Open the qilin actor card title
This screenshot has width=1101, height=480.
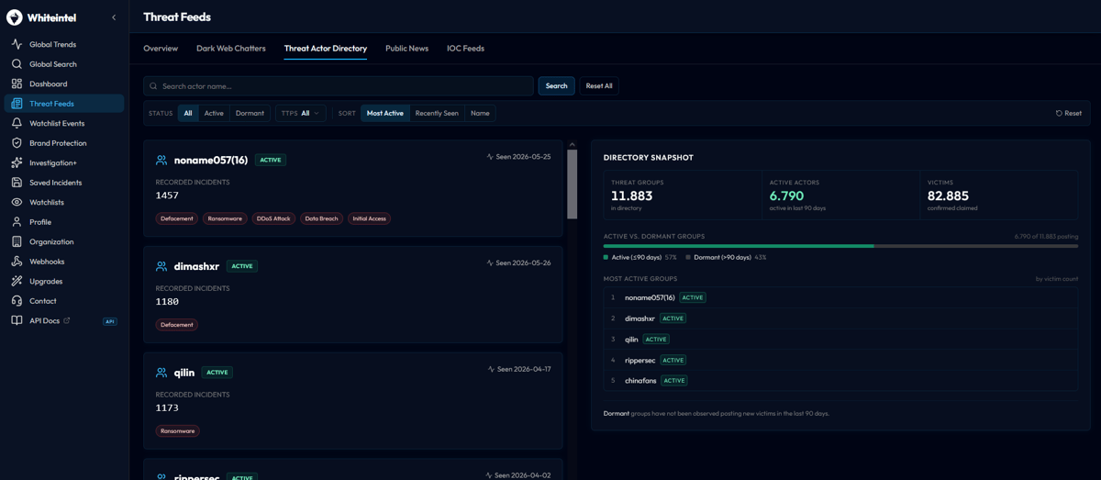[184, 373]
